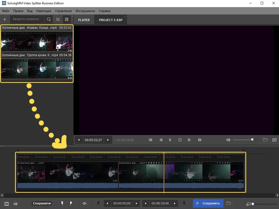This screenshot has height=209, width=279.
Task: Step current time backward with left arrow
Action: 79,140
